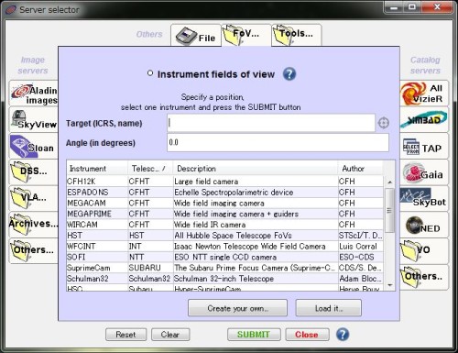Click the instrument list scroll down arrow
The image size is (458, 353).
coord(389,285)
